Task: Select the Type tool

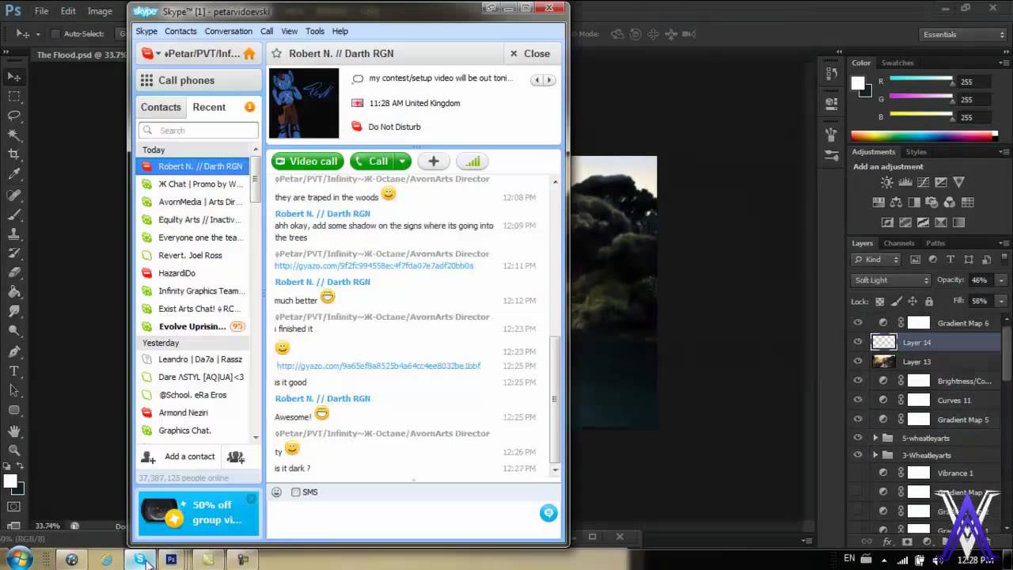Action: [x=14, y=370]
